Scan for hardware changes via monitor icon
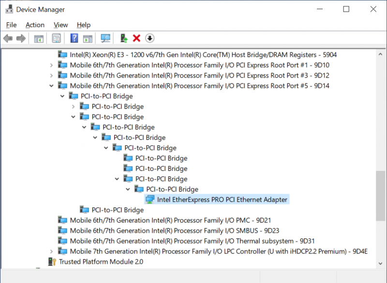Screen dimensions: 387x283 click(105, 38)
